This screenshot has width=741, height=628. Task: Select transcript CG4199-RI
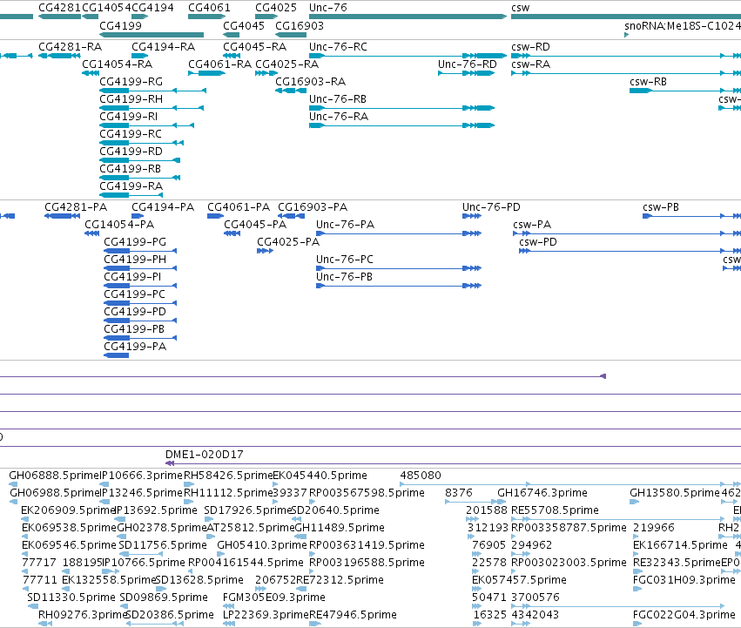click(129, 117)
